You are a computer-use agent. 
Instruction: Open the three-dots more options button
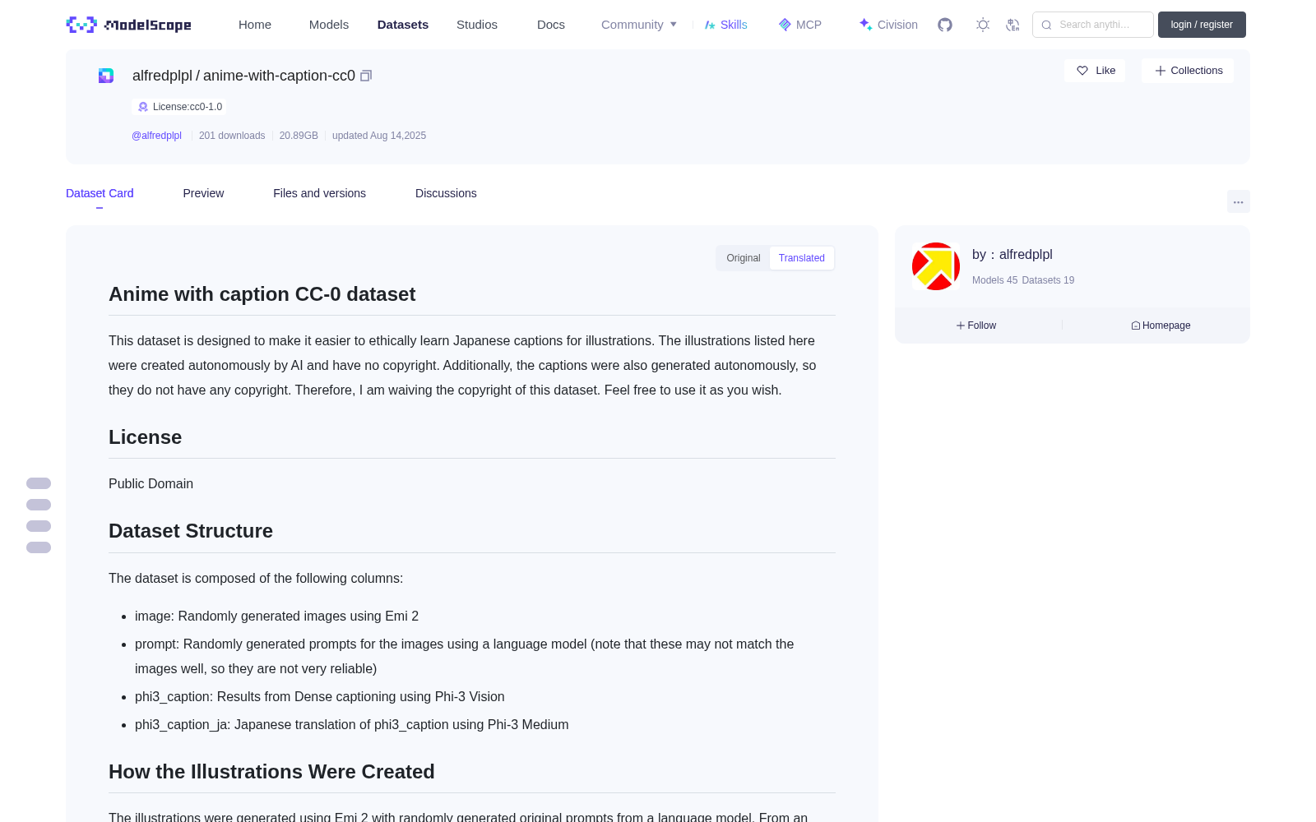point(1238,201)
